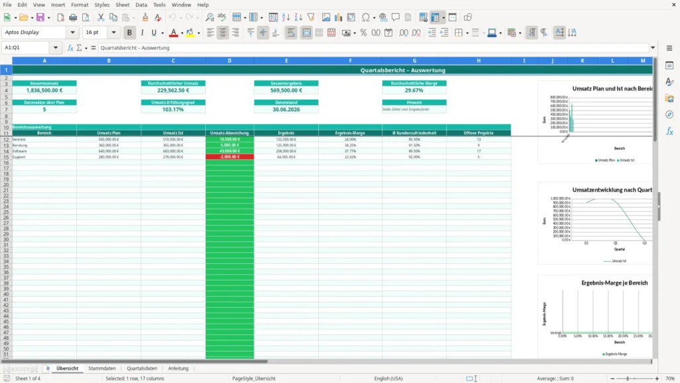Toggle Wrap Text
The width and height of the screenshot is (680, 383).
tap(291, 33)
